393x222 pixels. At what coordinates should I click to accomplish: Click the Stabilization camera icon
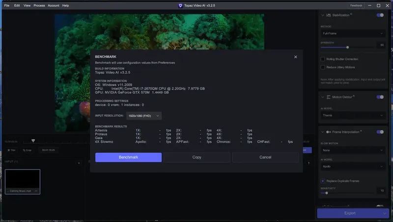pos(328,15)
